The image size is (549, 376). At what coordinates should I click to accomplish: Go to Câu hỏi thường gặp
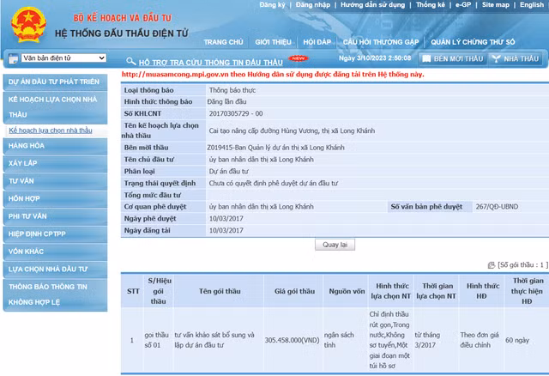pos(380,41)
